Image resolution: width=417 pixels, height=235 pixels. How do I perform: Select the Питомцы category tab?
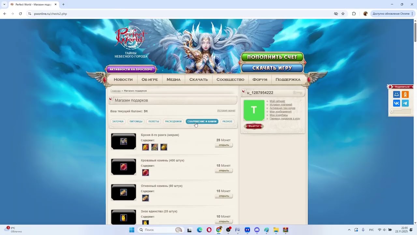click(136, 121)
